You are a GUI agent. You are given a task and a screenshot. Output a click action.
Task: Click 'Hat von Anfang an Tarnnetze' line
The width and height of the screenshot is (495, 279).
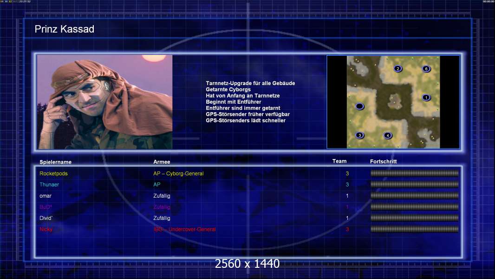click(x=243, y=96)
